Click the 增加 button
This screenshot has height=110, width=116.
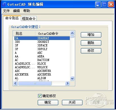point(91,35)
